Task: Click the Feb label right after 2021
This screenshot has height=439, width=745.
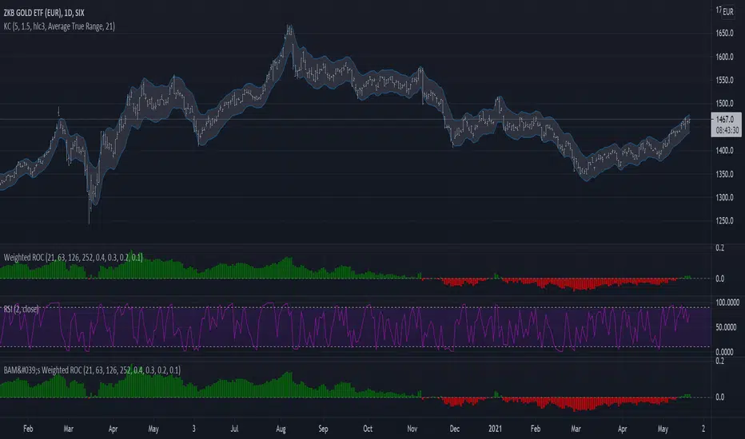Action: tap(536, 429)
